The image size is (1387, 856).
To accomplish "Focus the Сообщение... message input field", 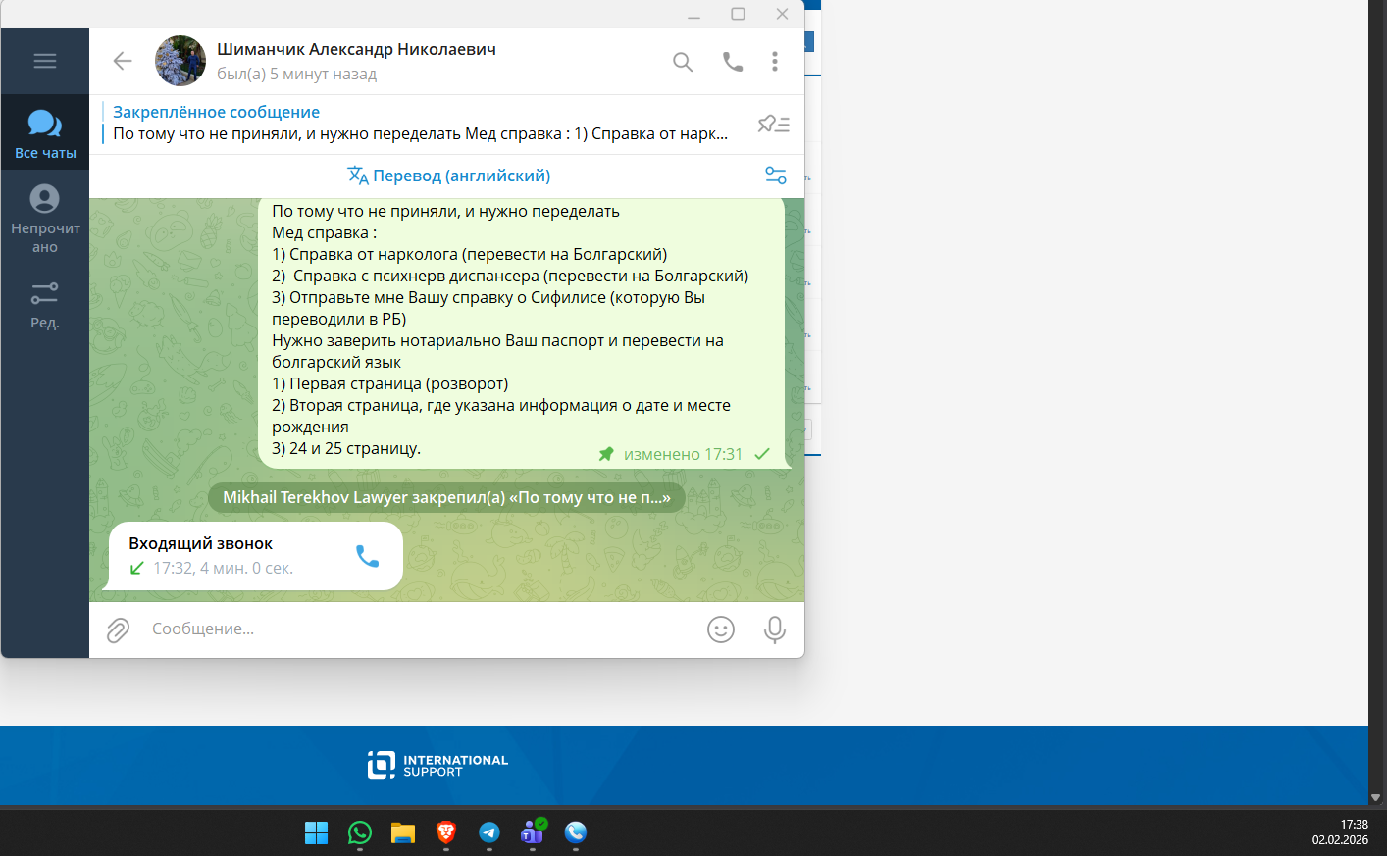I will pyautogui.click(x=420, y=629).
